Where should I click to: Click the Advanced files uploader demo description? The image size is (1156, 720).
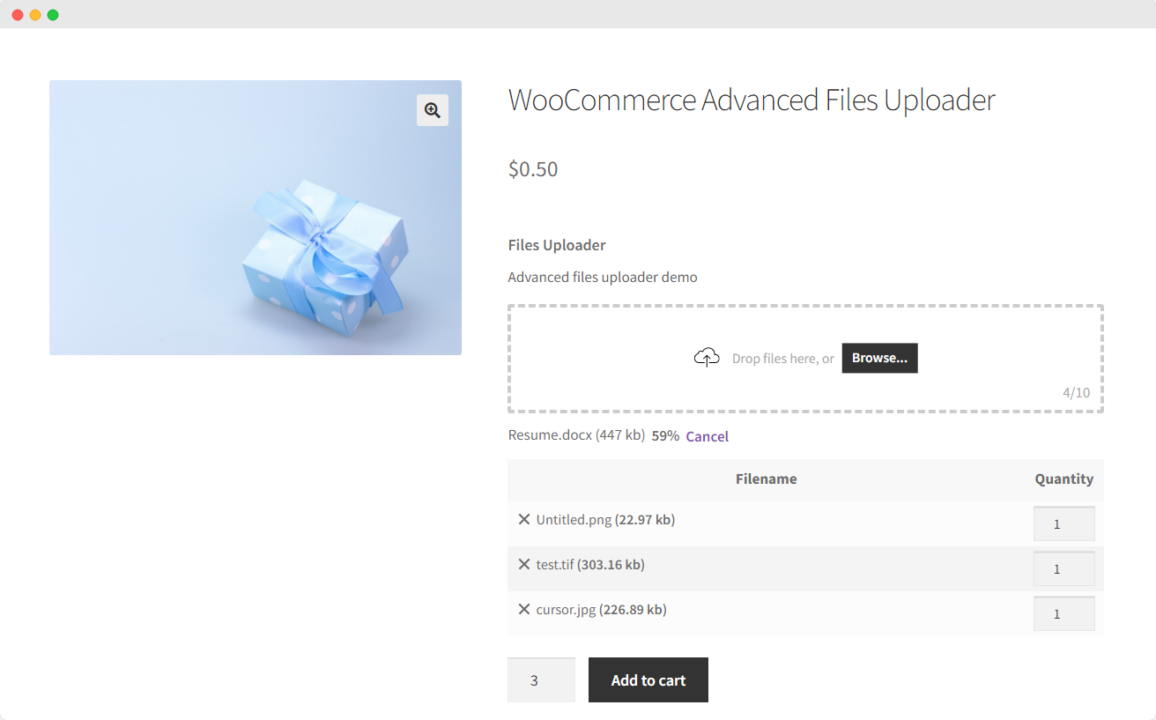[603, 278]
